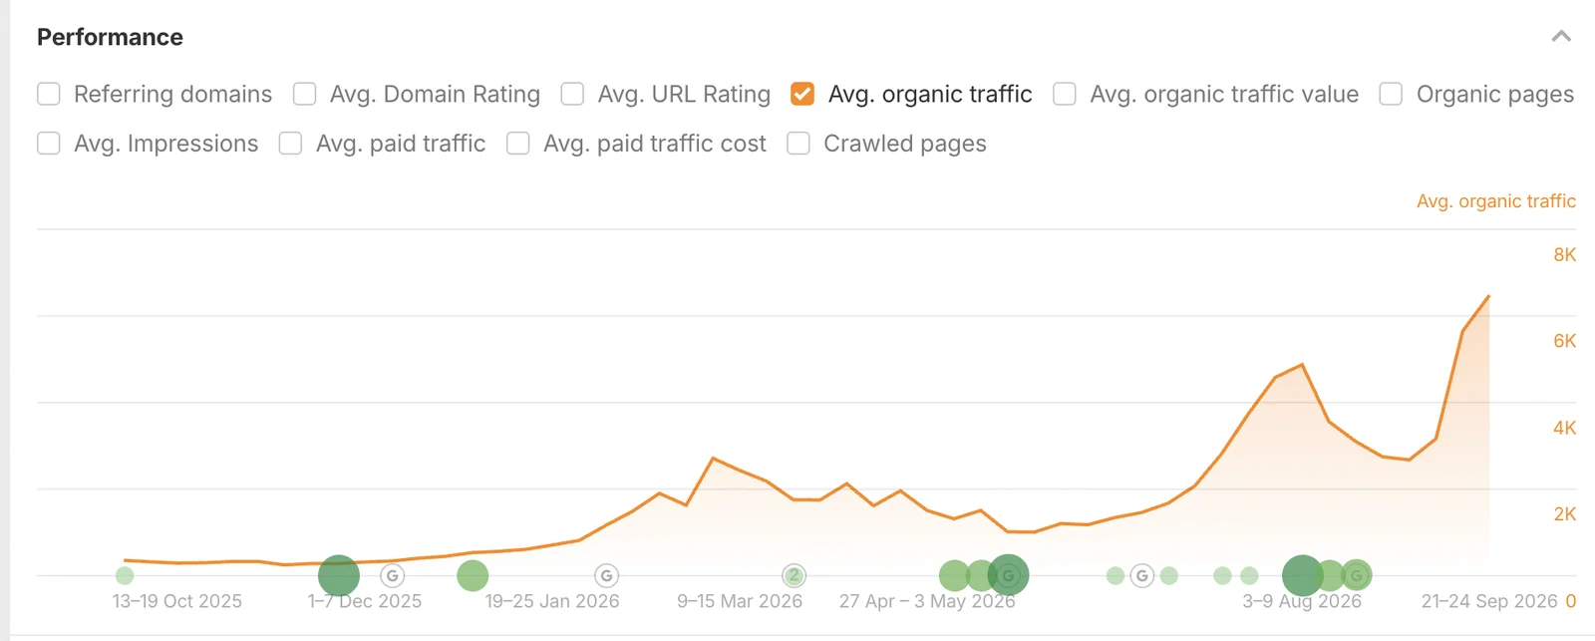Enable the Referring domains checkbox
The height and width of the screenshot is (641, 1595).
pyautogui.click(x=49, y=94)
